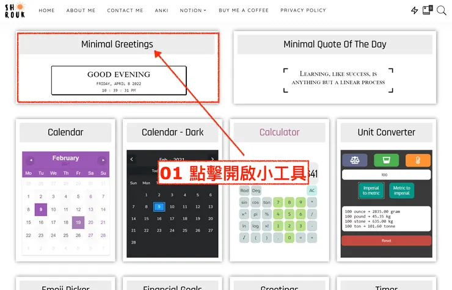Click the ln key on calculator
The image size is (452, 290).
click(244, 226)
